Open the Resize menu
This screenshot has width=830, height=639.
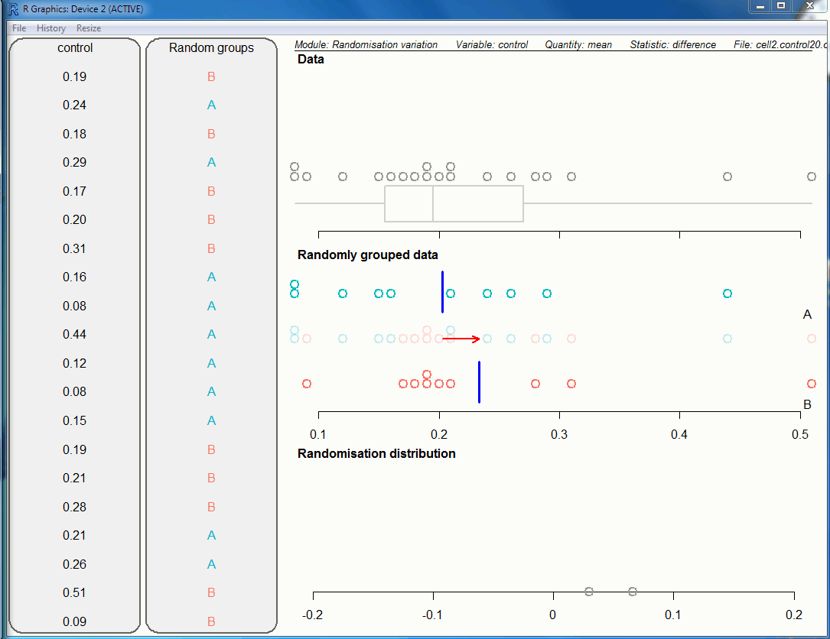pyautogui.click(x=89, y=28)
